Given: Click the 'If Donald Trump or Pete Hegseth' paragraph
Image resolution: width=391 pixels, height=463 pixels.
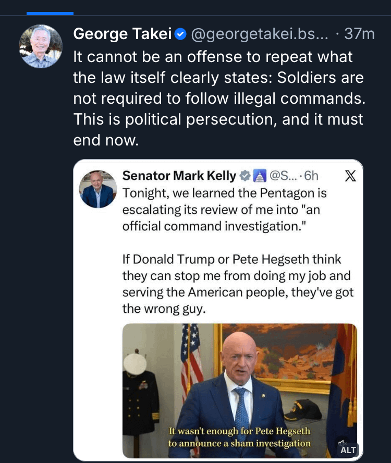Looking at the screenshot, I should (x=238, y=284).
